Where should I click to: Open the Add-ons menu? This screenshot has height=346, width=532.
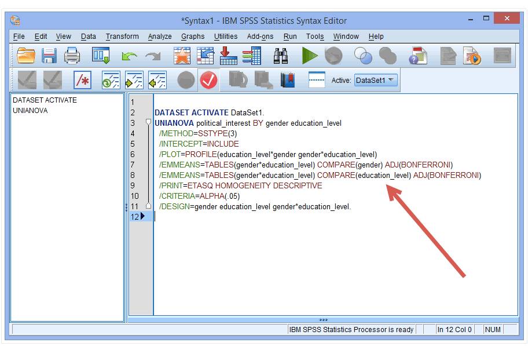click(x=260, y=37)
